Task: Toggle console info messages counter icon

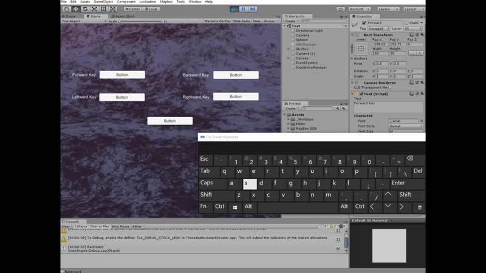Action: pos(323,226)
